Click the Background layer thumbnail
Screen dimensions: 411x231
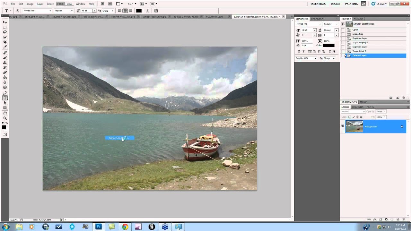click(354, 126)
